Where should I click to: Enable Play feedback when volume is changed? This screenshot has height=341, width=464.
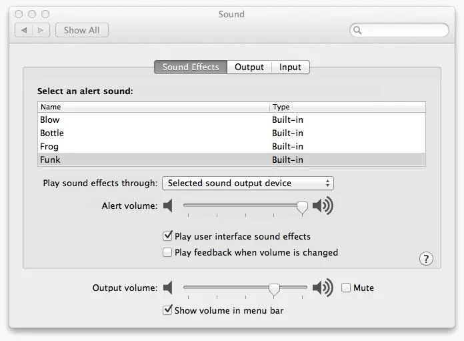167,252
